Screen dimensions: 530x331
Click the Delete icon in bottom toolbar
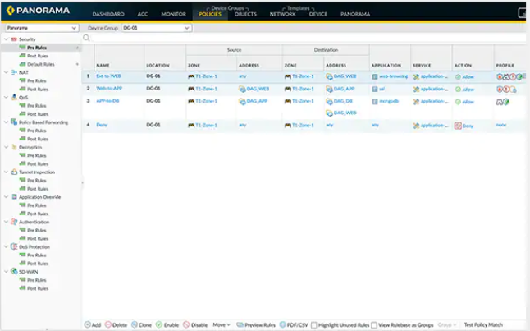point(107,324)
